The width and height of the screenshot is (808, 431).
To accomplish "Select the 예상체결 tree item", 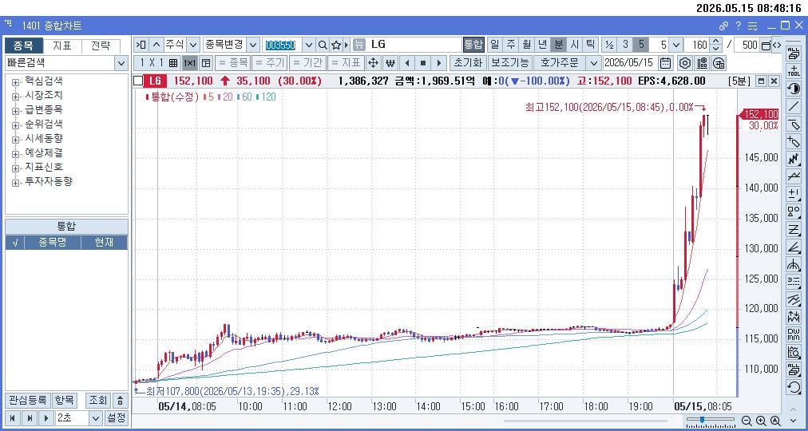I will pyautogui.click(x=44, y=153).
